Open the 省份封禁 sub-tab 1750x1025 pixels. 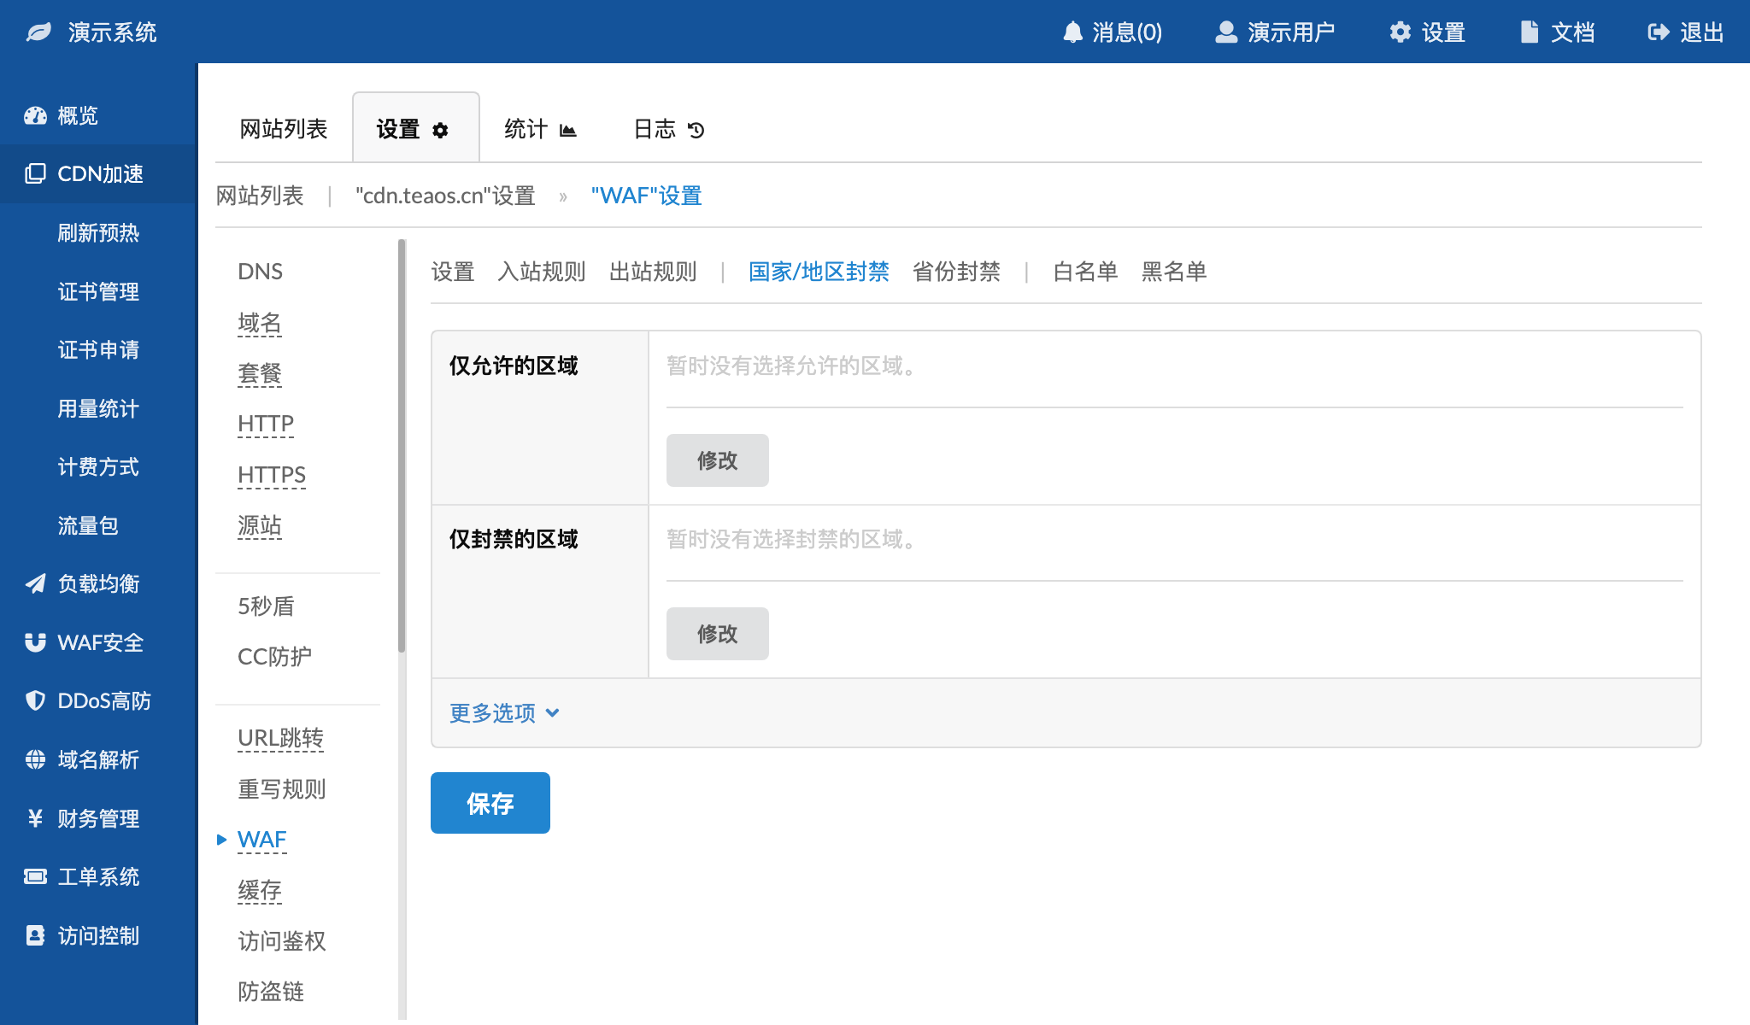point(956,272)
